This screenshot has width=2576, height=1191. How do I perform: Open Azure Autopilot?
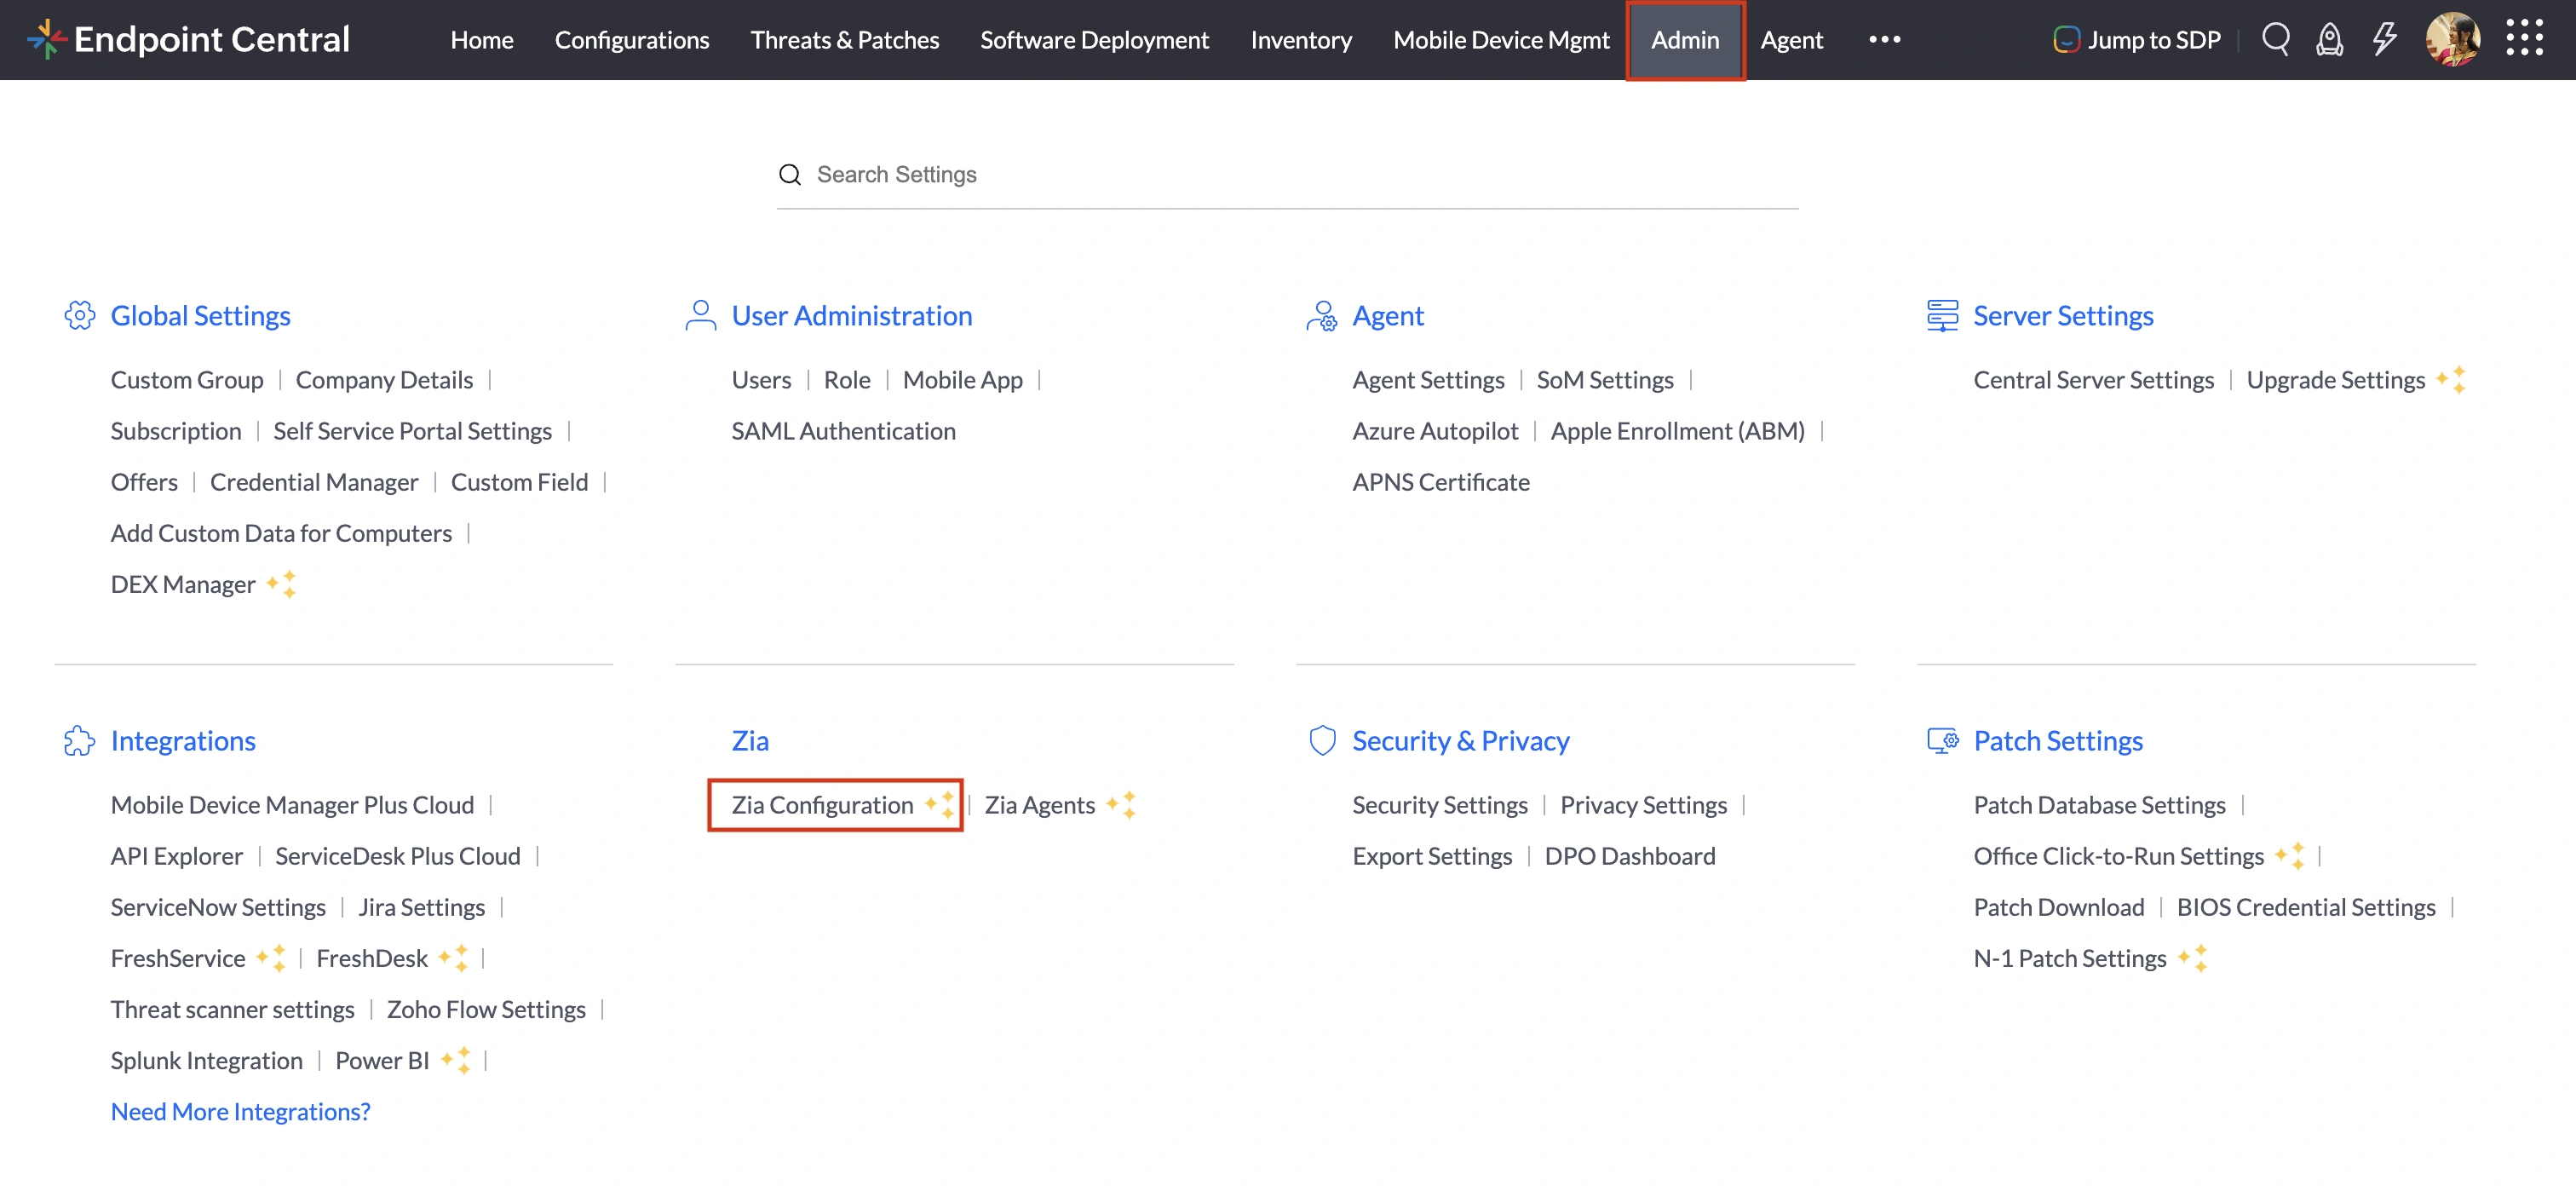[x=1435, y=430]
